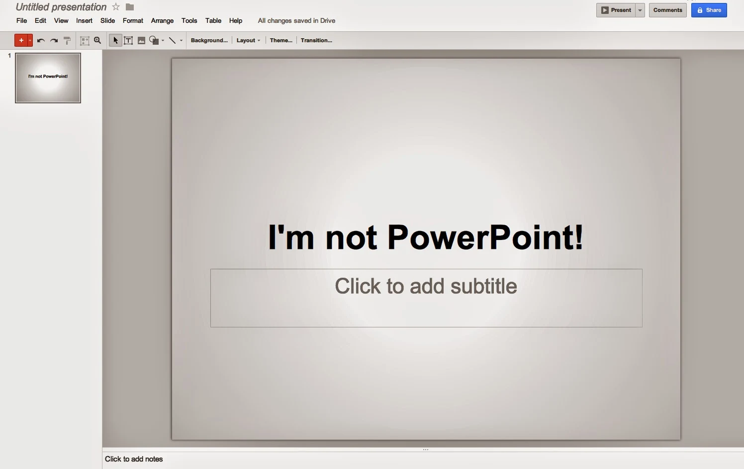Start presentation with Present button
This screenshot has height=469, width=744.
pyautogui.click(x=616, y=10)
